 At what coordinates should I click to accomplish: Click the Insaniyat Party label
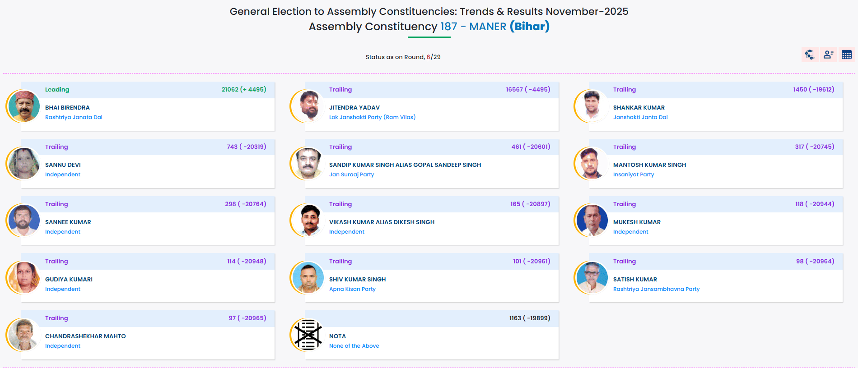click(x=633, y=175)
